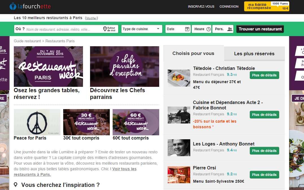Image resolution: width=304 pixels, height=190 pixels.
Task: Click 'Voir tous les restaurants à Paris' link
Action: [75, 172]
